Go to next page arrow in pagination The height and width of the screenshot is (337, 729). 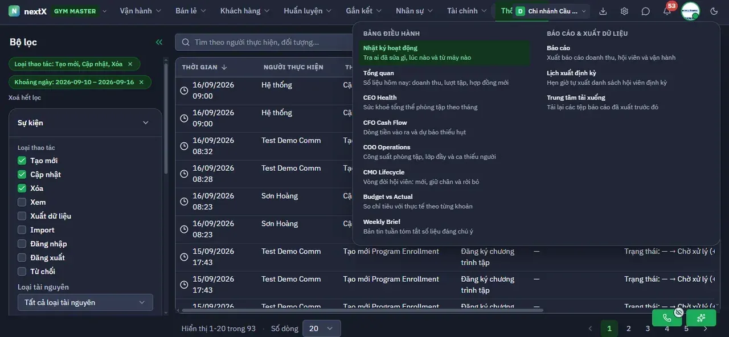706,328
